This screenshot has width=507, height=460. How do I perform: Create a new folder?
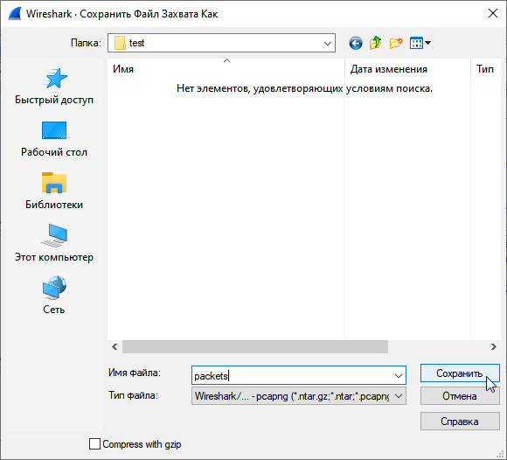[x=396, y=43]
